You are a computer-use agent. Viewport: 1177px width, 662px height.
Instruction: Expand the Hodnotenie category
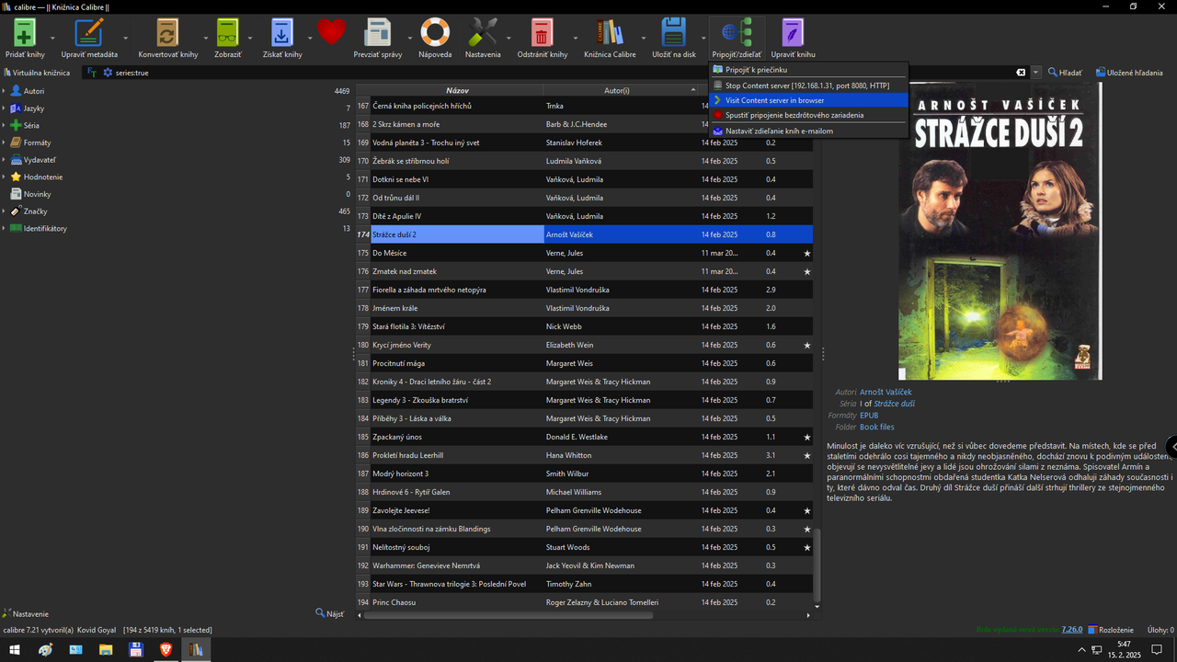[x=5, y=177]
